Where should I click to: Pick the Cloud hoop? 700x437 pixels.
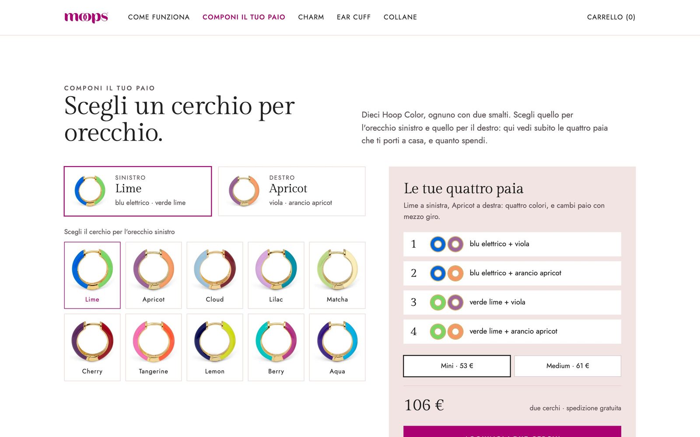[215, 275]
